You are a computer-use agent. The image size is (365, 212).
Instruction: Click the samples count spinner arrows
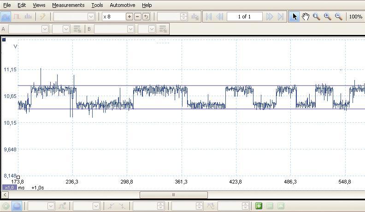pos(184,17)
